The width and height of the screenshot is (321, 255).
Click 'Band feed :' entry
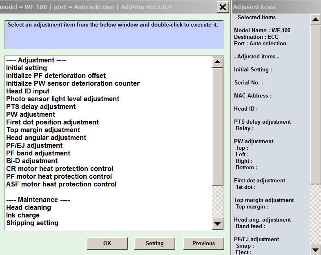pyautogui.click(x=251, y=226)
